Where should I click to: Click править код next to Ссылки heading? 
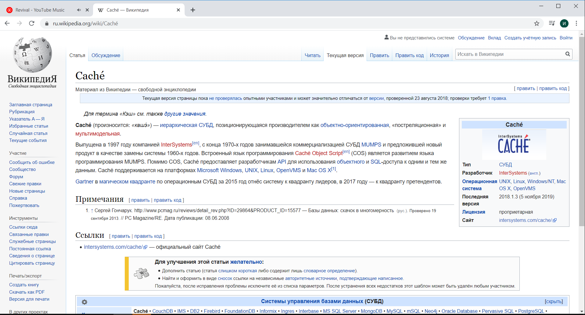(x=148, y=236)
